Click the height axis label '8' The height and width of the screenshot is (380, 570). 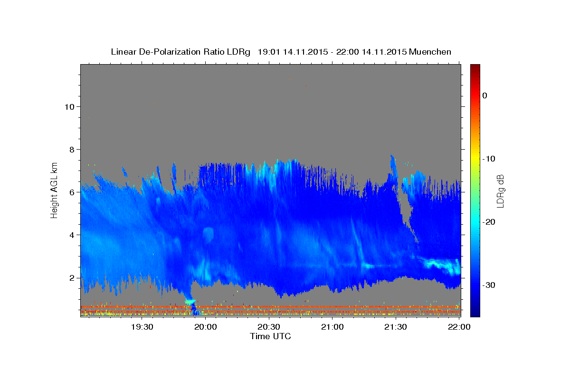coord(71,149)
